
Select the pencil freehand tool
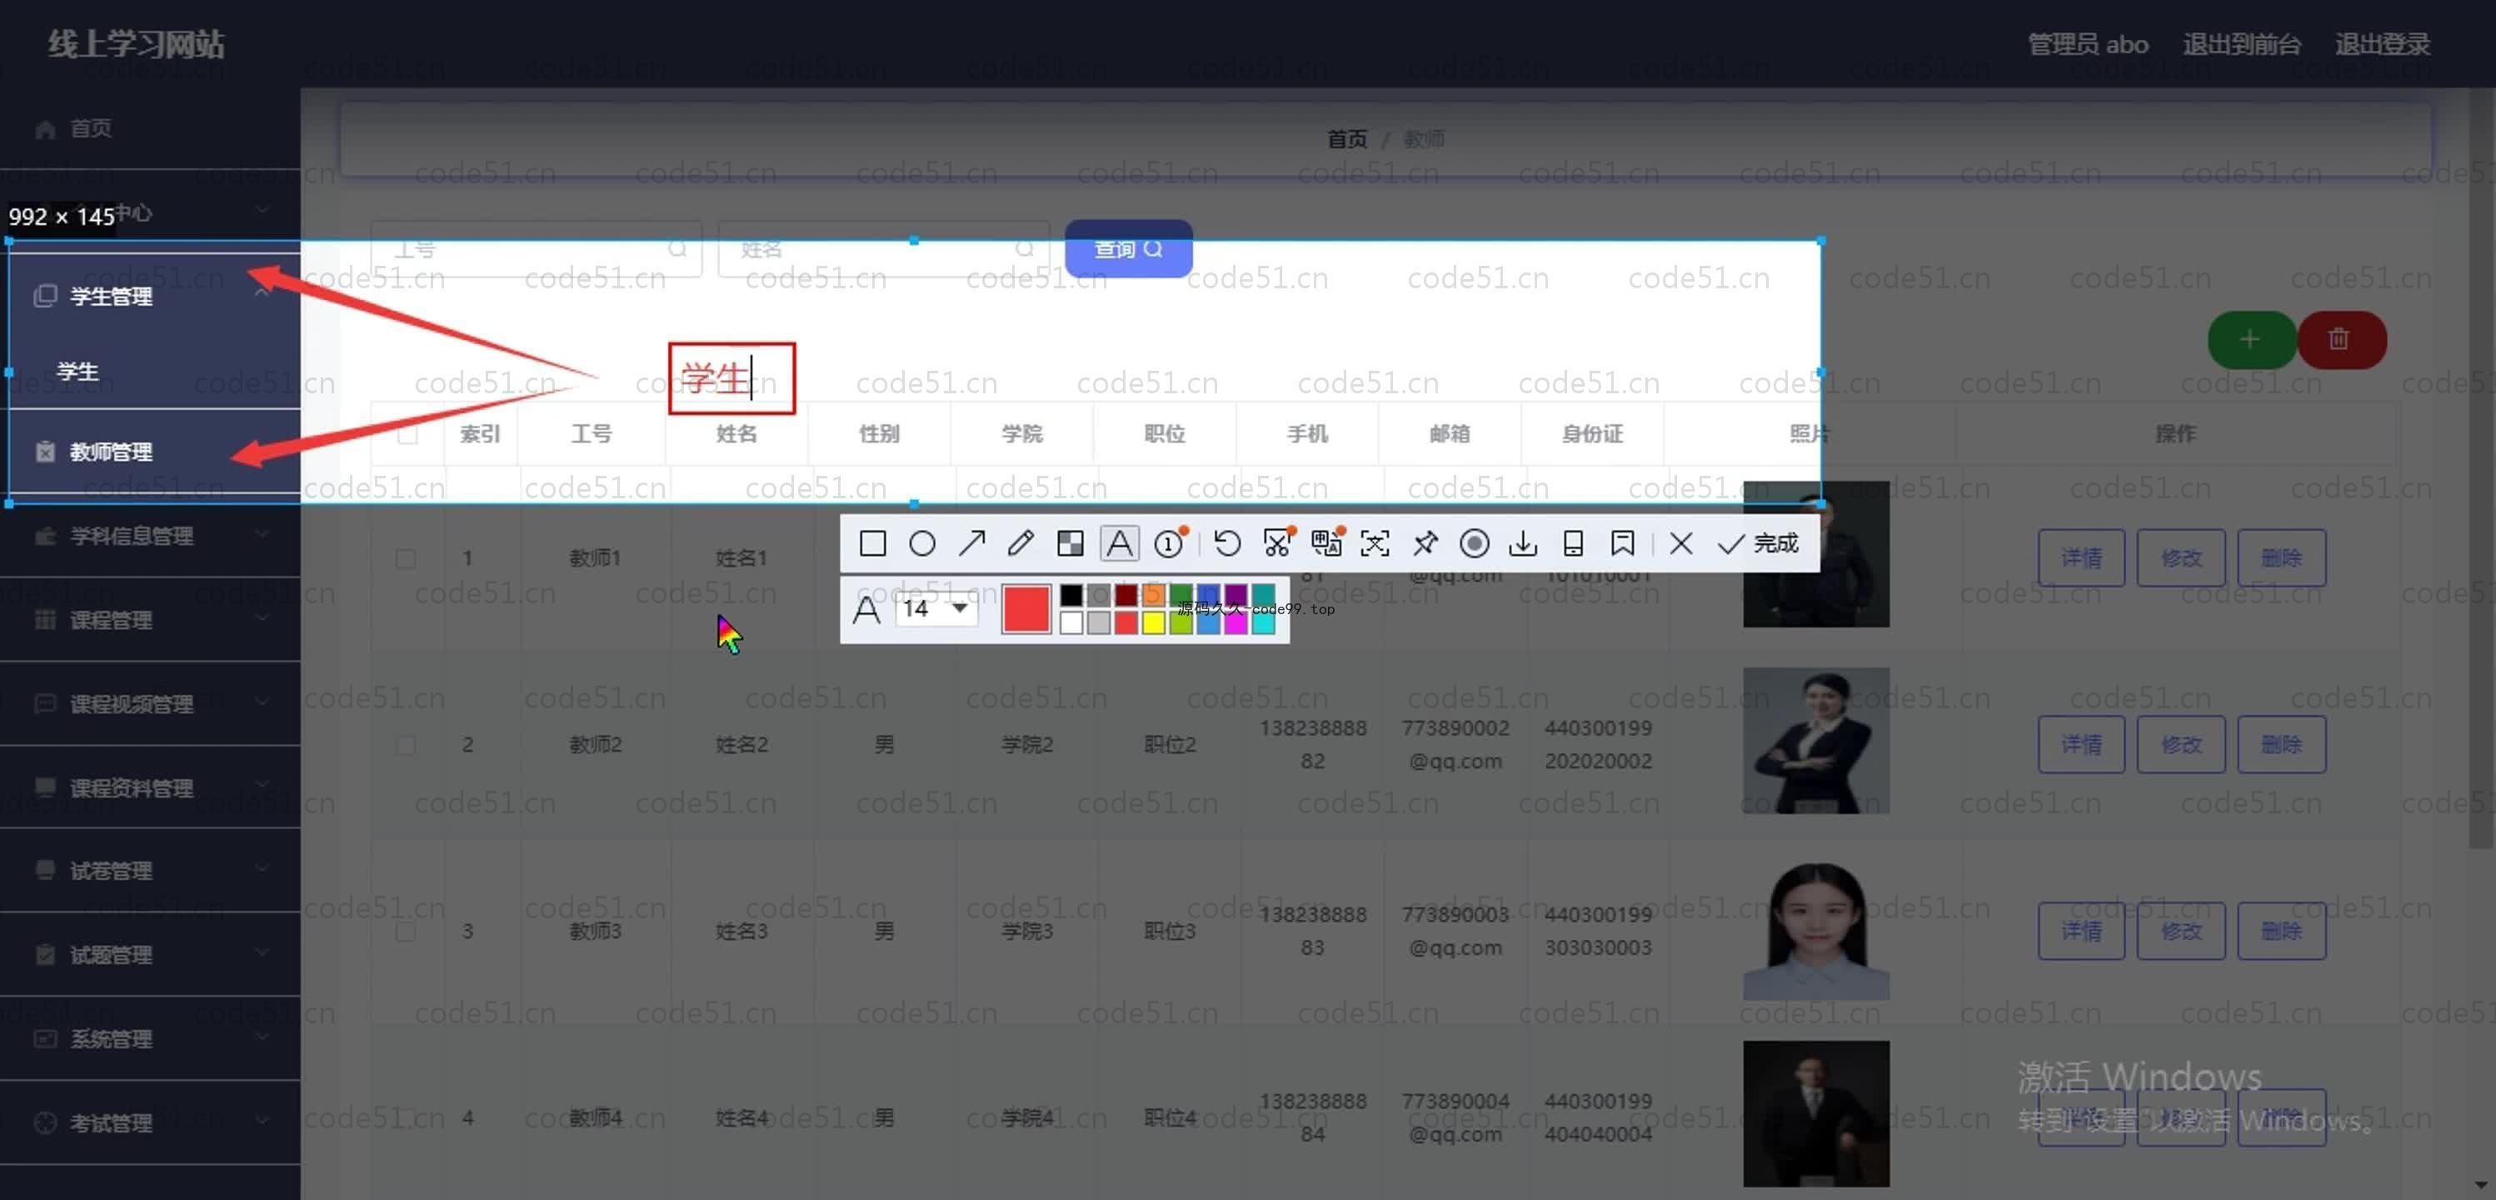pos(1021,544)
